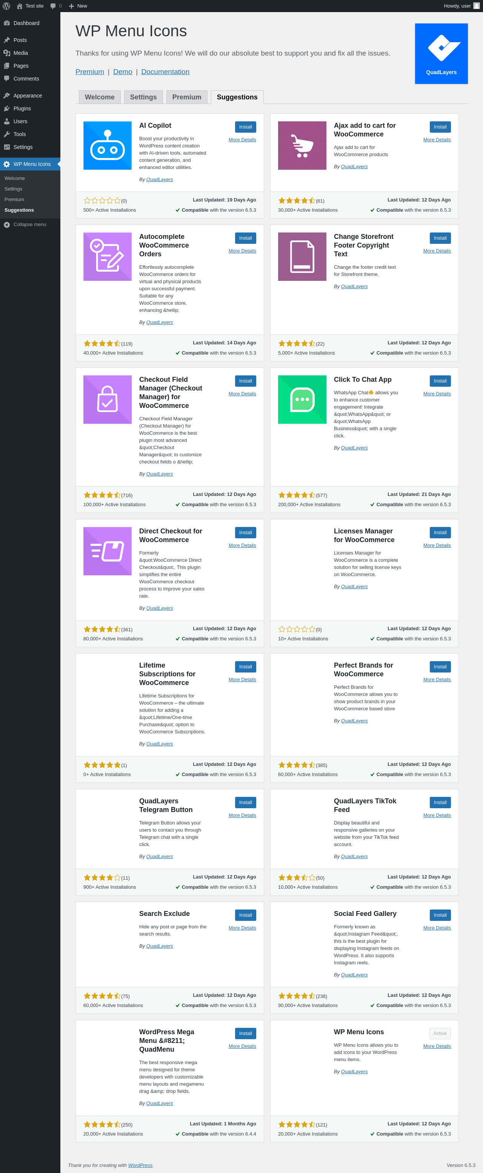
Task: Click the Pages icon in sidebar
Action: click(x=7, y=65)
